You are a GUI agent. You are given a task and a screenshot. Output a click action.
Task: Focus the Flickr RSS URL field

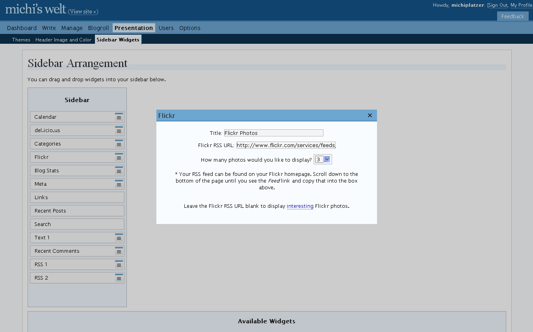[286, 145]
